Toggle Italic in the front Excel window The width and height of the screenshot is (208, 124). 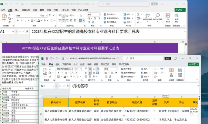[x=62, y=73]
